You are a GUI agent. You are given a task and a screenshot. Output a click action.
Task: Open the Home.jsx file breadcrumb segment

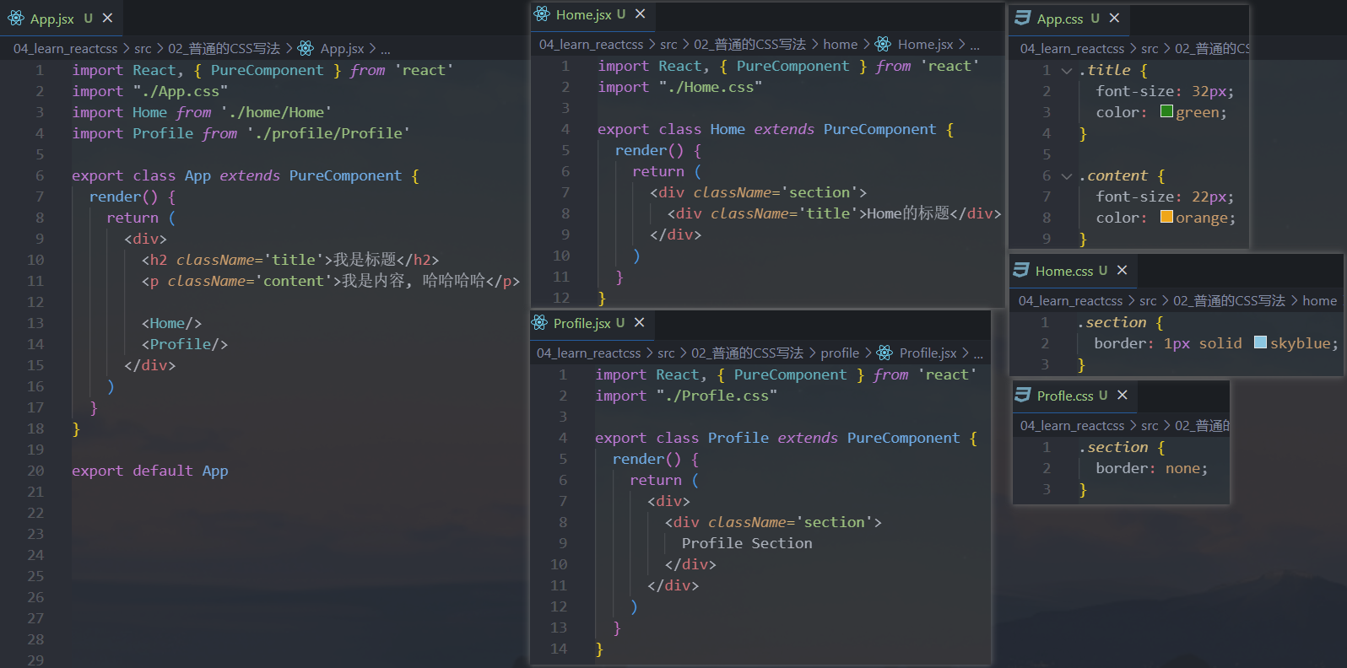click(x=926, y=45)
